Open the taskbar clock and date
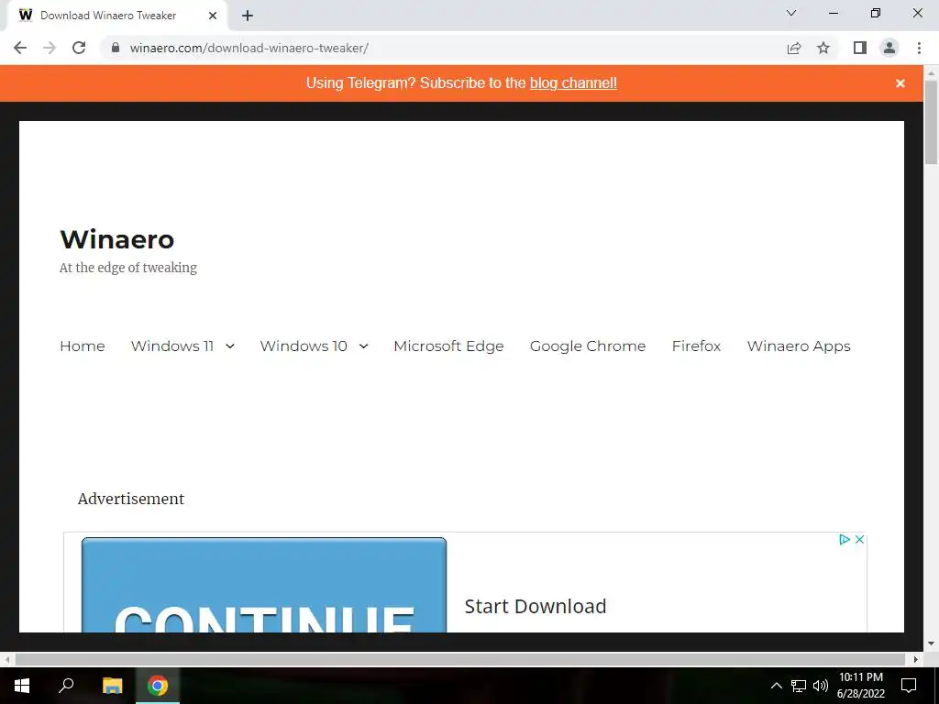939x704 pixels. [x=860, y=686]
